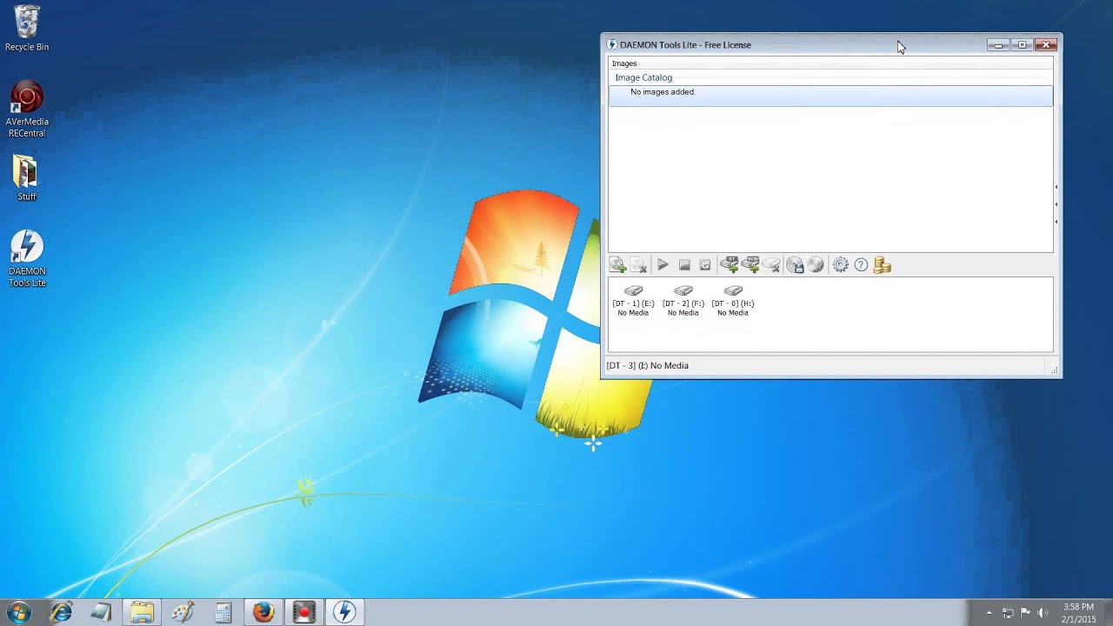Open the clock showing 3:58 PM
Screen dimensions: 1113x626
point(1078,613)
